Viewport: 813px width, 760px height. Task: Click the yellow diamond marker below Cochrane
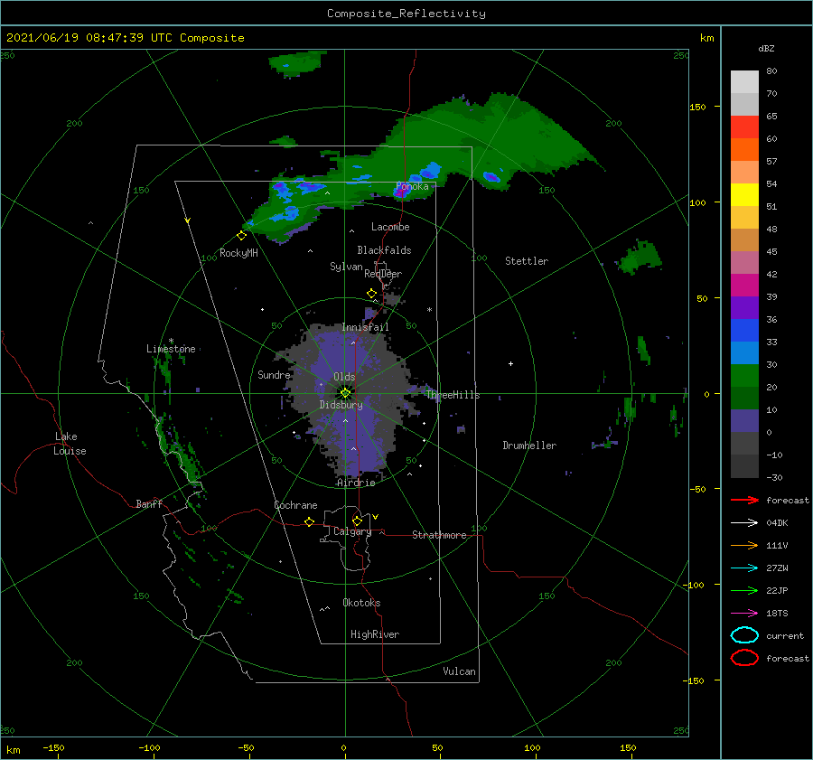pyautogui.click(x=310, y=521)
